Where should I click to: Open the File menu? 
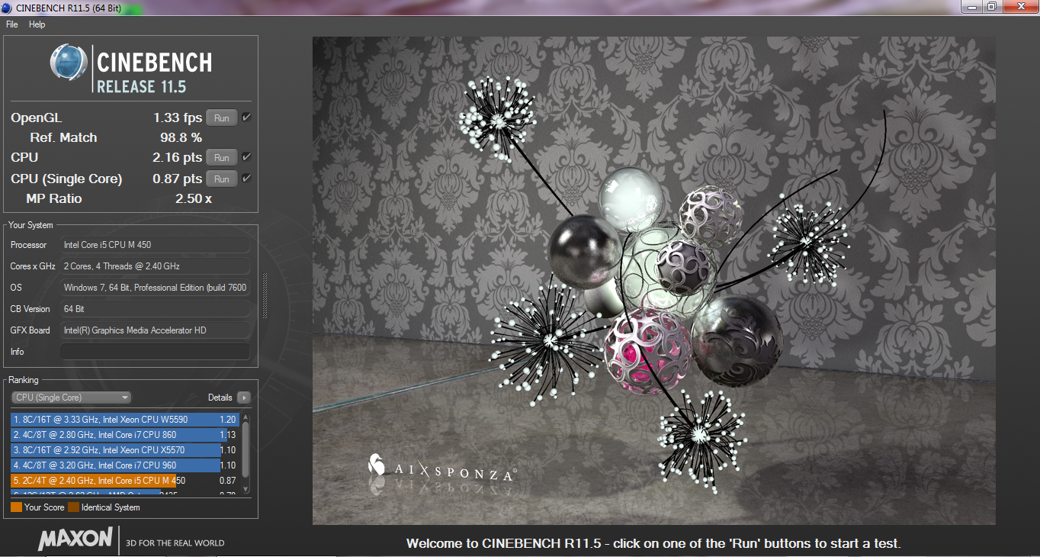(x=12, y=24)
